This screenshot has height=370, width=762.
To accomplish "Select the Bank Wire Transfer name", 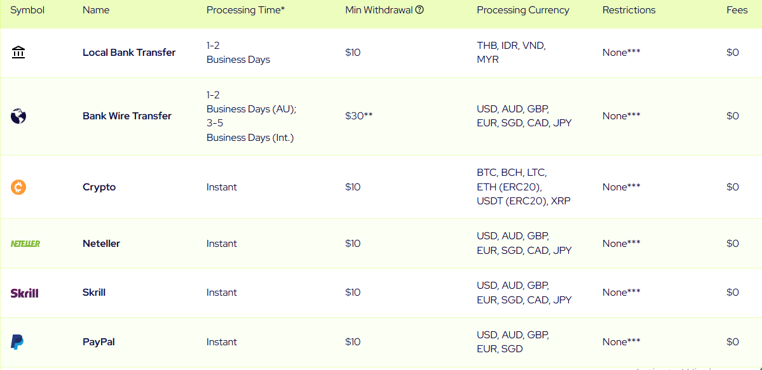I will [x=127, y=116].
